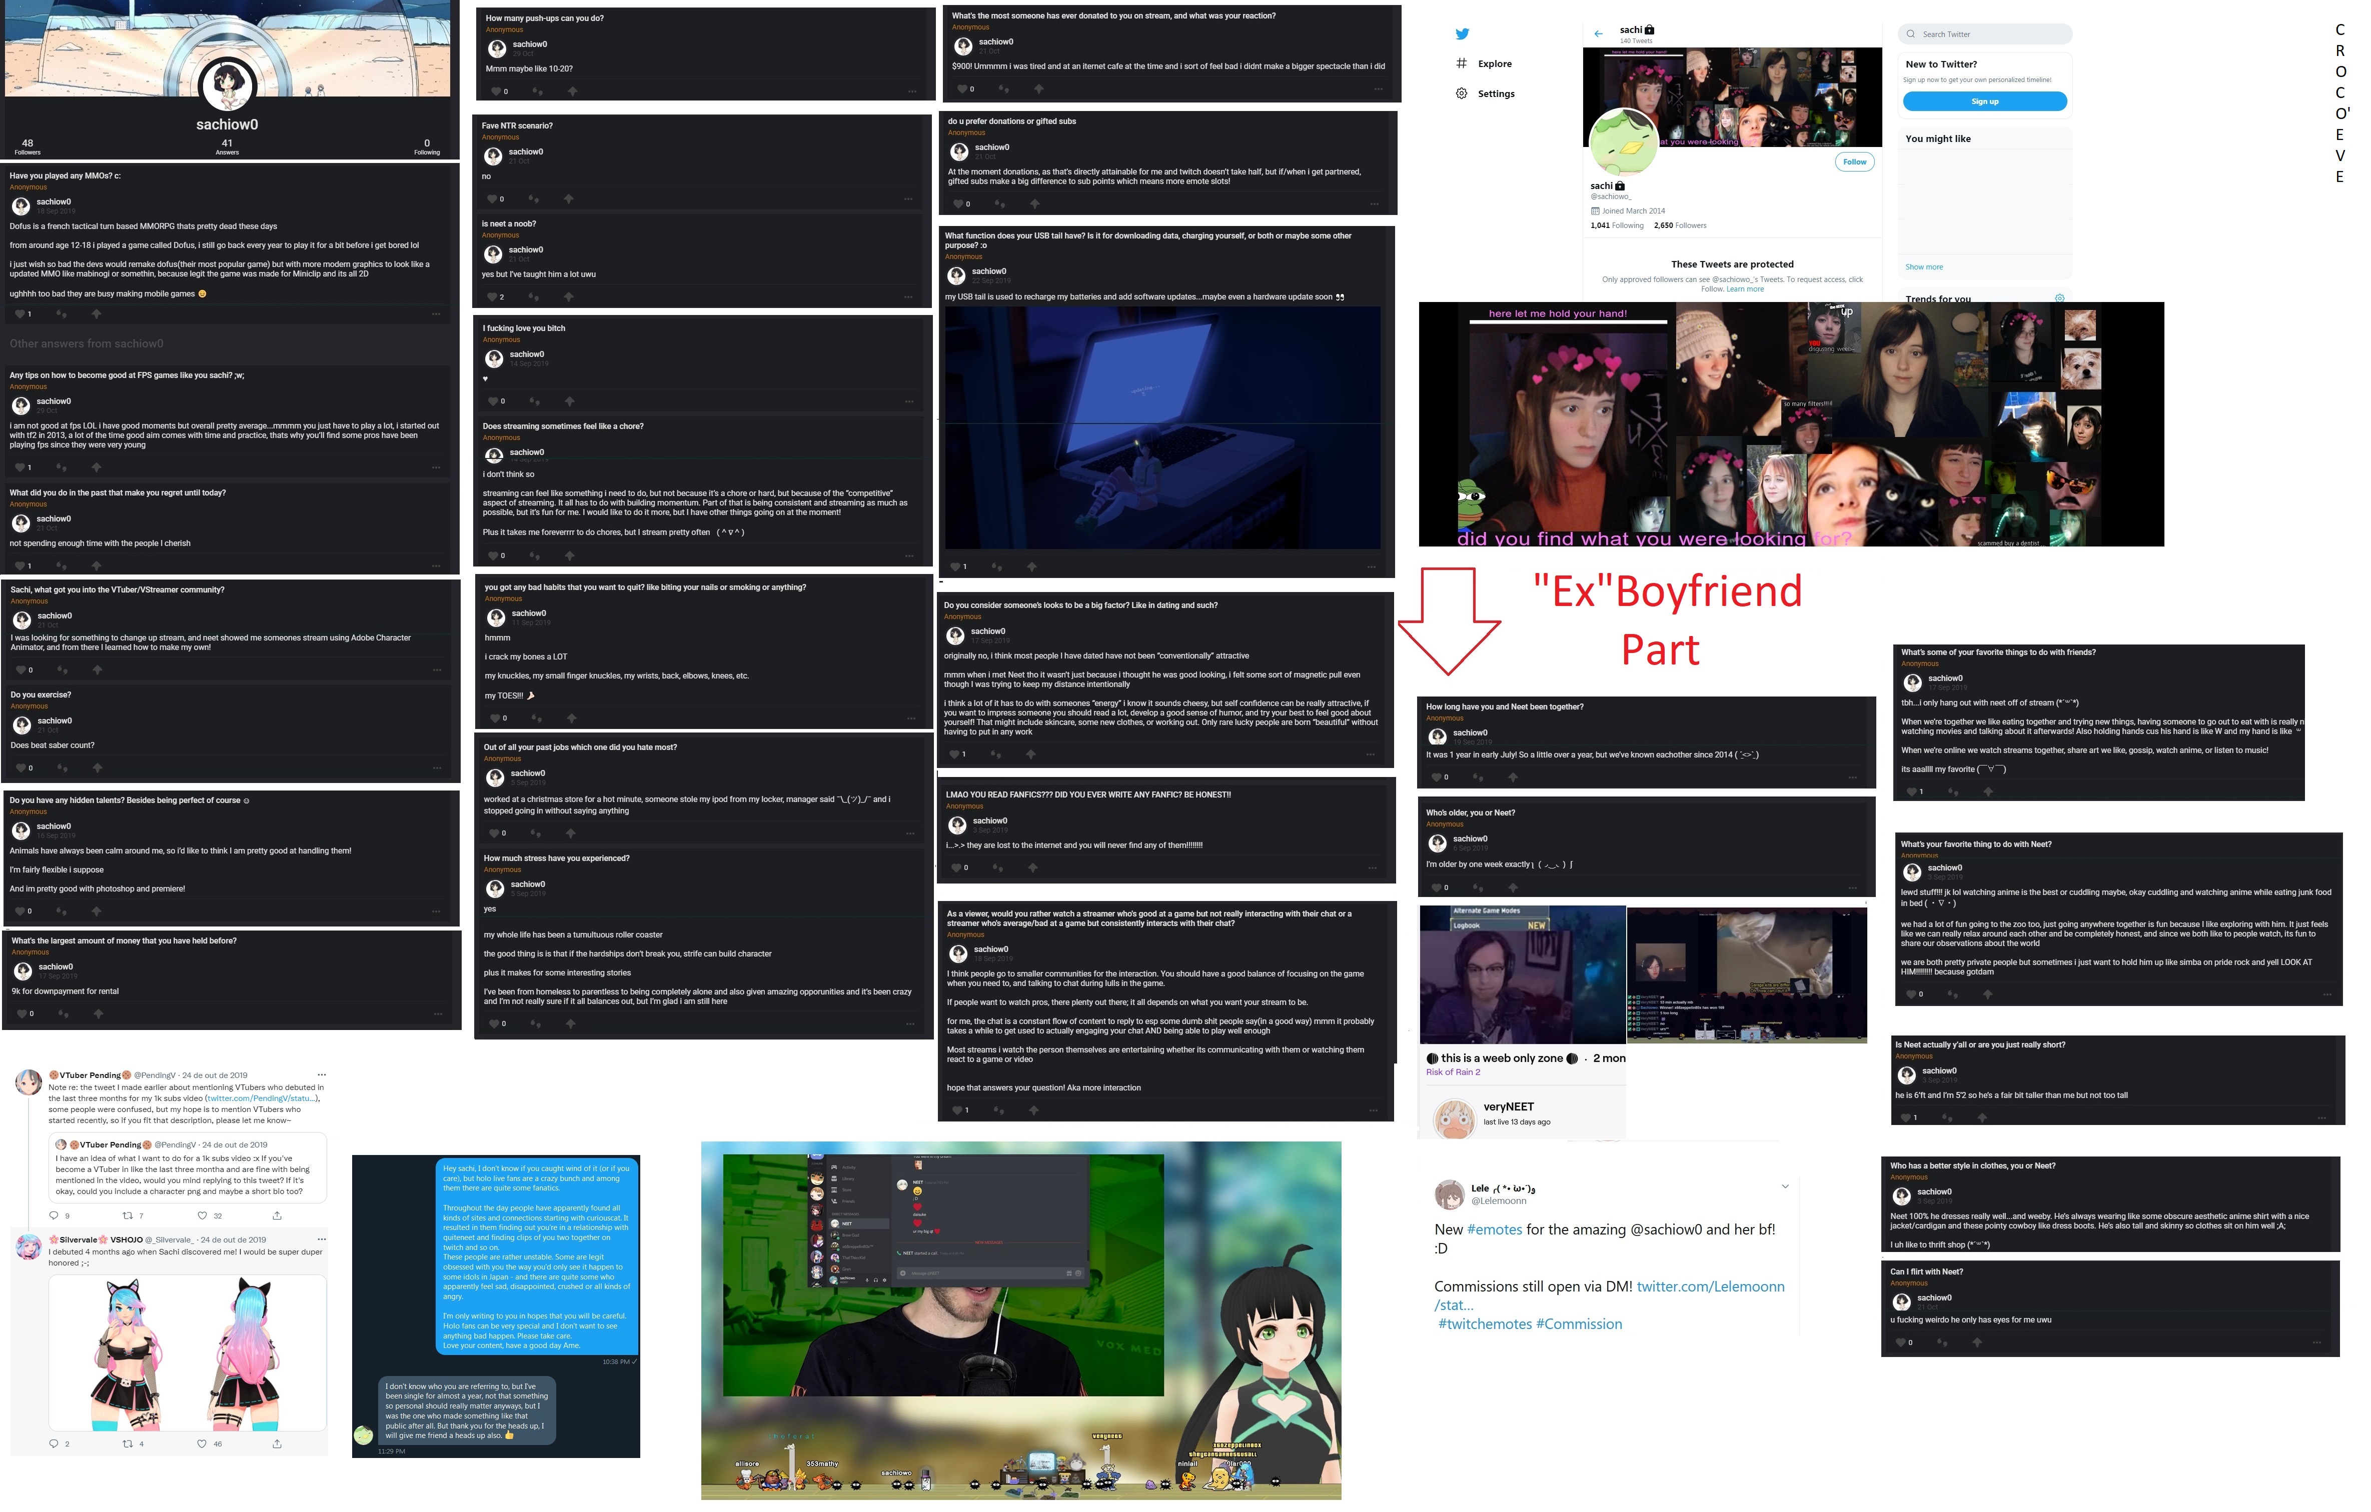Click share arrow on the USB tail answer

(1031, 566)
